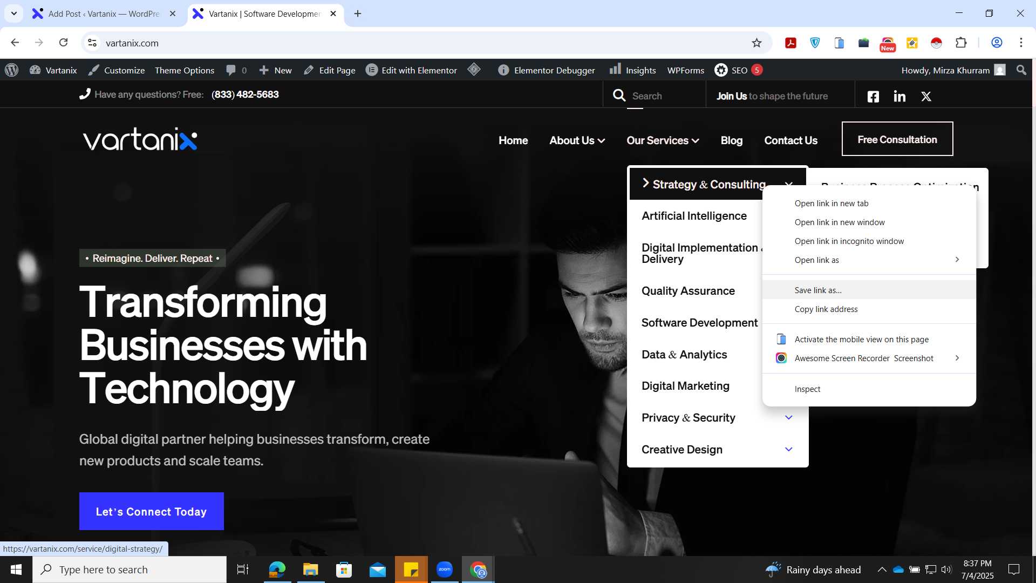Click the Windows 'Type here to search' box
Viewport: 1036px width, 583px height.
coord(129,570)
